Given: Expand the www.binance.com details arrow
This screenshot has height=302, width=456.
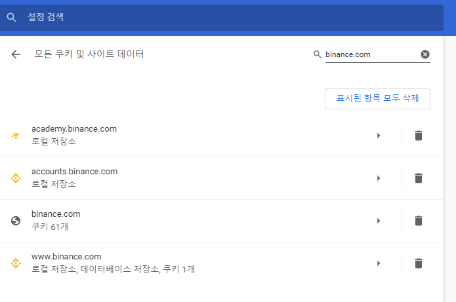Looking at the screenshot, I should click(x=379, y=263).
